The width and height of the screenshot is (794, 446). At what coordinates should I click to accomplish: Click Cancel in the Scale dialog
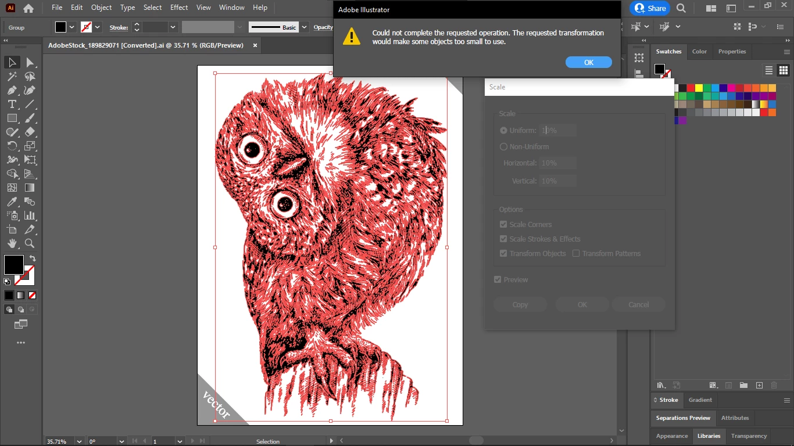point(639,304)
